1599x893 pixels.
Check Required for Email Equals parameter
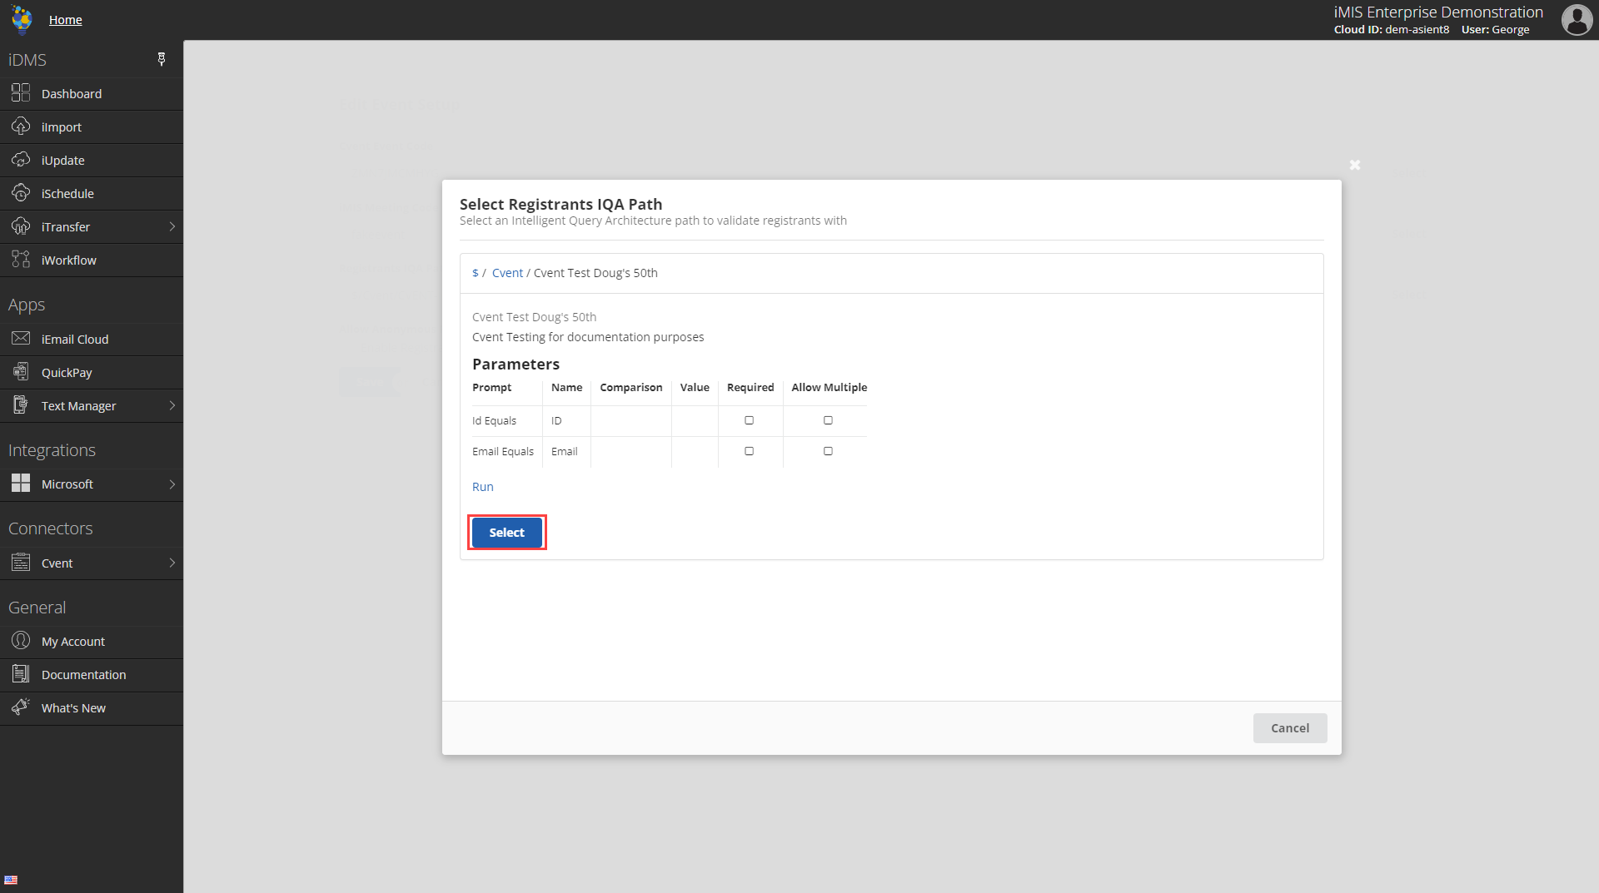749,451
